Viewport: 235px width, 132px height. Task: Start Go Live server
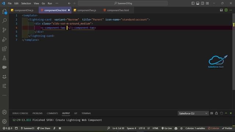[166, 128]
